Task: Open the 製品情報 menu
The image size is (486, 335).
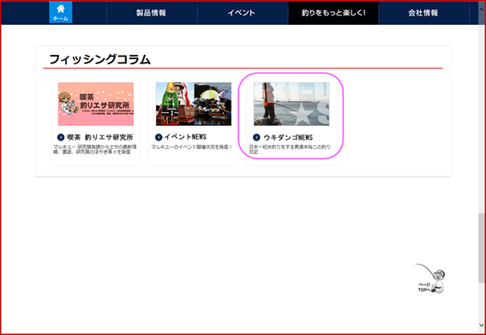Action: click(152, 13)
